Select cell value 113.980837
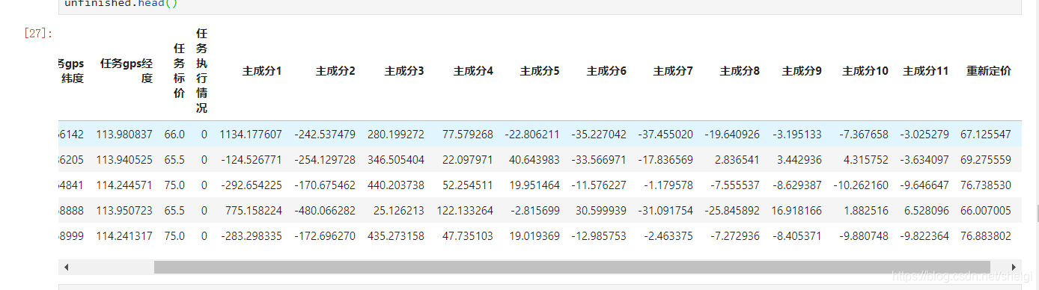The height and width of the screenshot is (290, 1039). [x=124, y=135]
